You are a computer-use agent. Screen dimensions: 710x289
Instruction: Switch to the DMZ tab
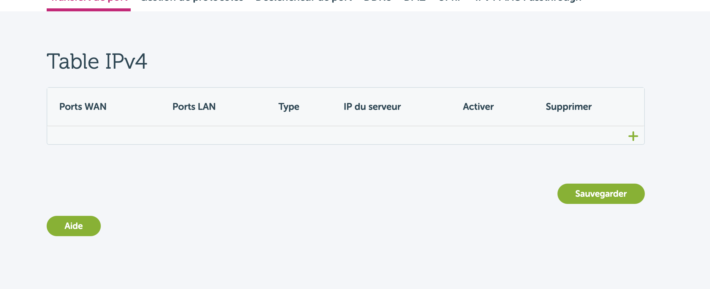point(415,1)
